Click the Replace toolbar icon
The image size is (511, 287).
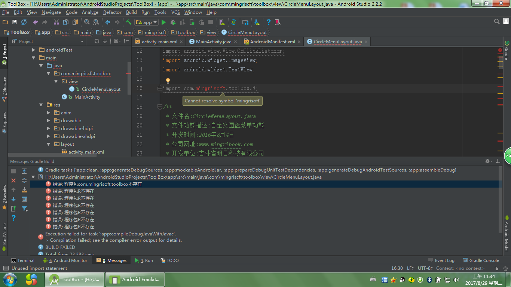pos(96,22)
